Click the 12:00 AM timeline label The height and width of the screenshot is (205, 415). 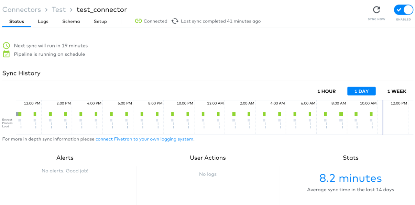[x=215, y=103]
